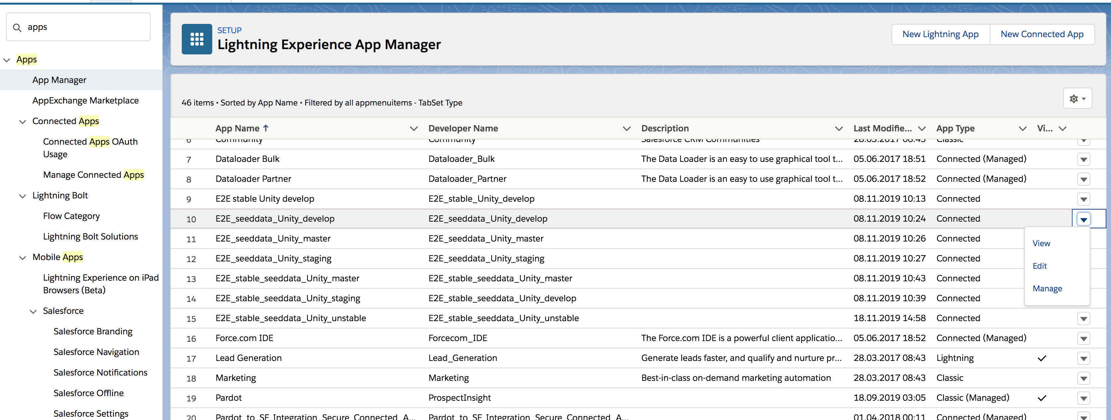Select Edit from the row menu

(x=1039, y=266)
